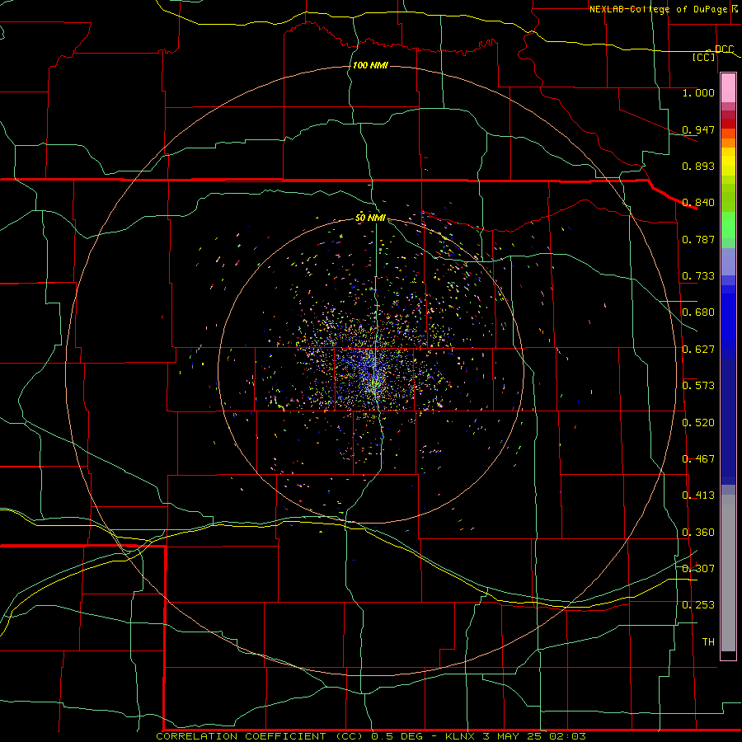
Task: Click the 0.680 scale value
Action: pos(698,312)
